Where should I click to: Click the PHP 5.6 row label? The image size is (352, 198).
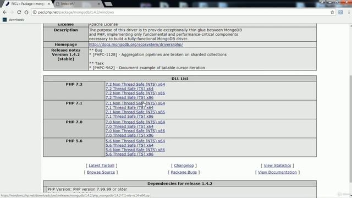coord(74,141)
